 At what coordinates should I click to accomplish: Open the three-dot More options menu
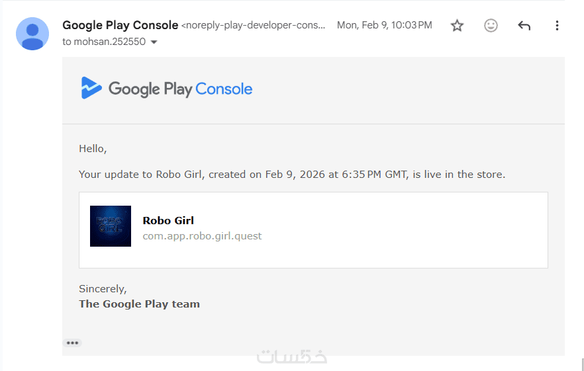tap(557, 26)
